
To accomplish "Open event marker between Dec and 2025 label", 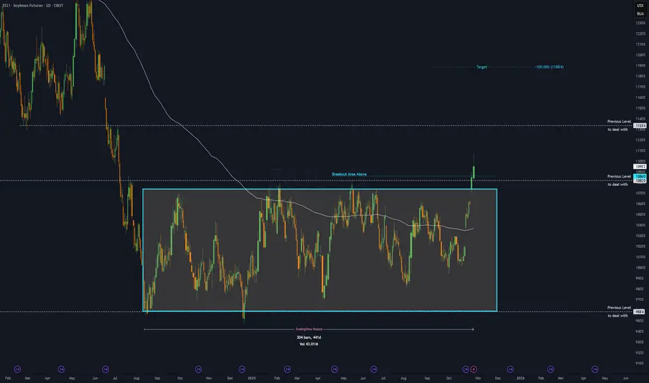I will 242,369.
